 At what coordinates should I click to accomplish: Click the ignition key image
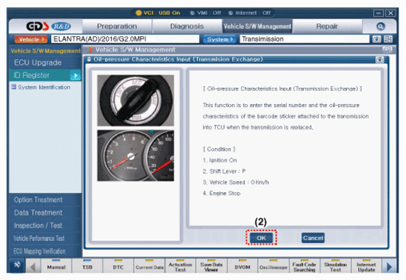point(136,101)
